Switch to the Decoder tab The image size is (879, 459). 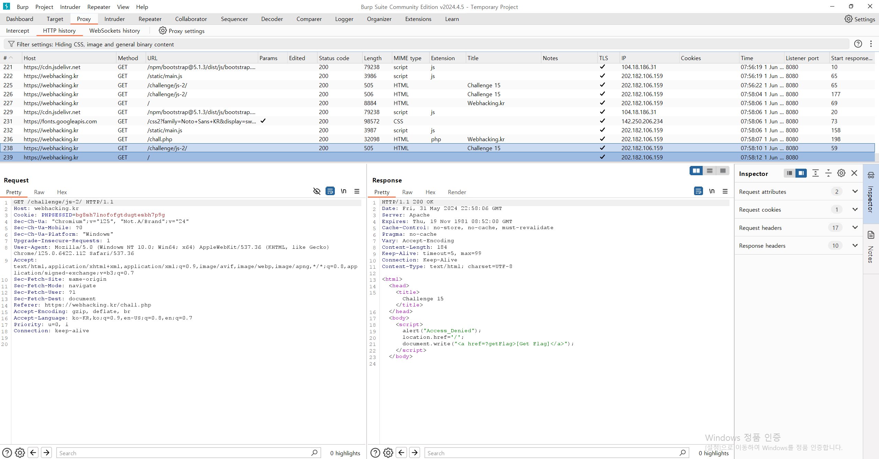coord(272,19)
